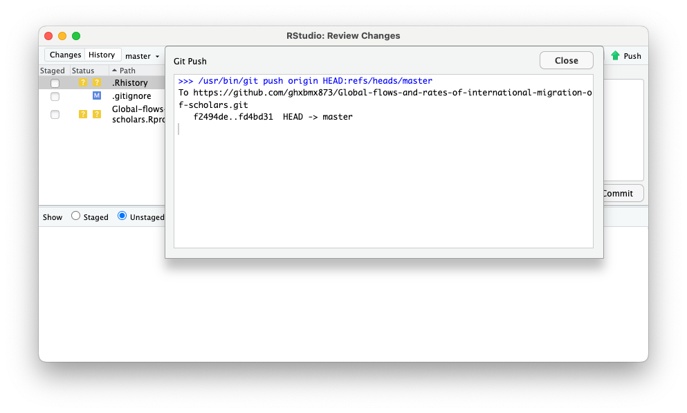The height and width of the screenshot is (413, 687).
Task: Tick the staged checkbox for .gitignore
Action: point(55,96)
